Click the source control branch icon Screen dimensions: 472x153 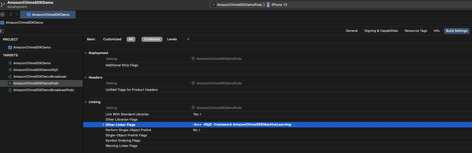(x=3, y=4)
